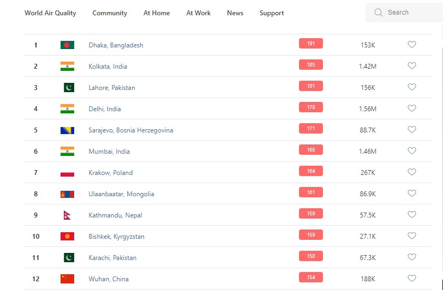The image size is (443, 290).
Task: Click the Bangladesh flag icon beside Dhaka
Action: pyautogui.click(x=67, y=45)
